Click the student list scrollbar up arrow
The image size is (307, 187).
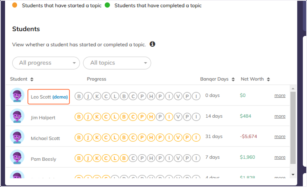[293, 88]
